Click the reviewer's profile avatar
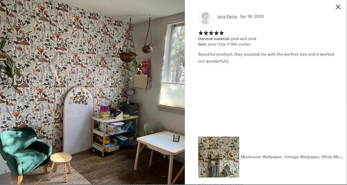The height and width of the screenshot is (185, 347). (x=205, y=17)
